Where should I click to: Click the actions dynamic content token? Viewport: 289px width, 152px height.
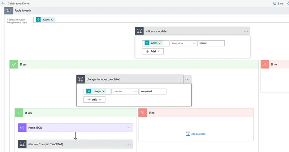[46, 20]
